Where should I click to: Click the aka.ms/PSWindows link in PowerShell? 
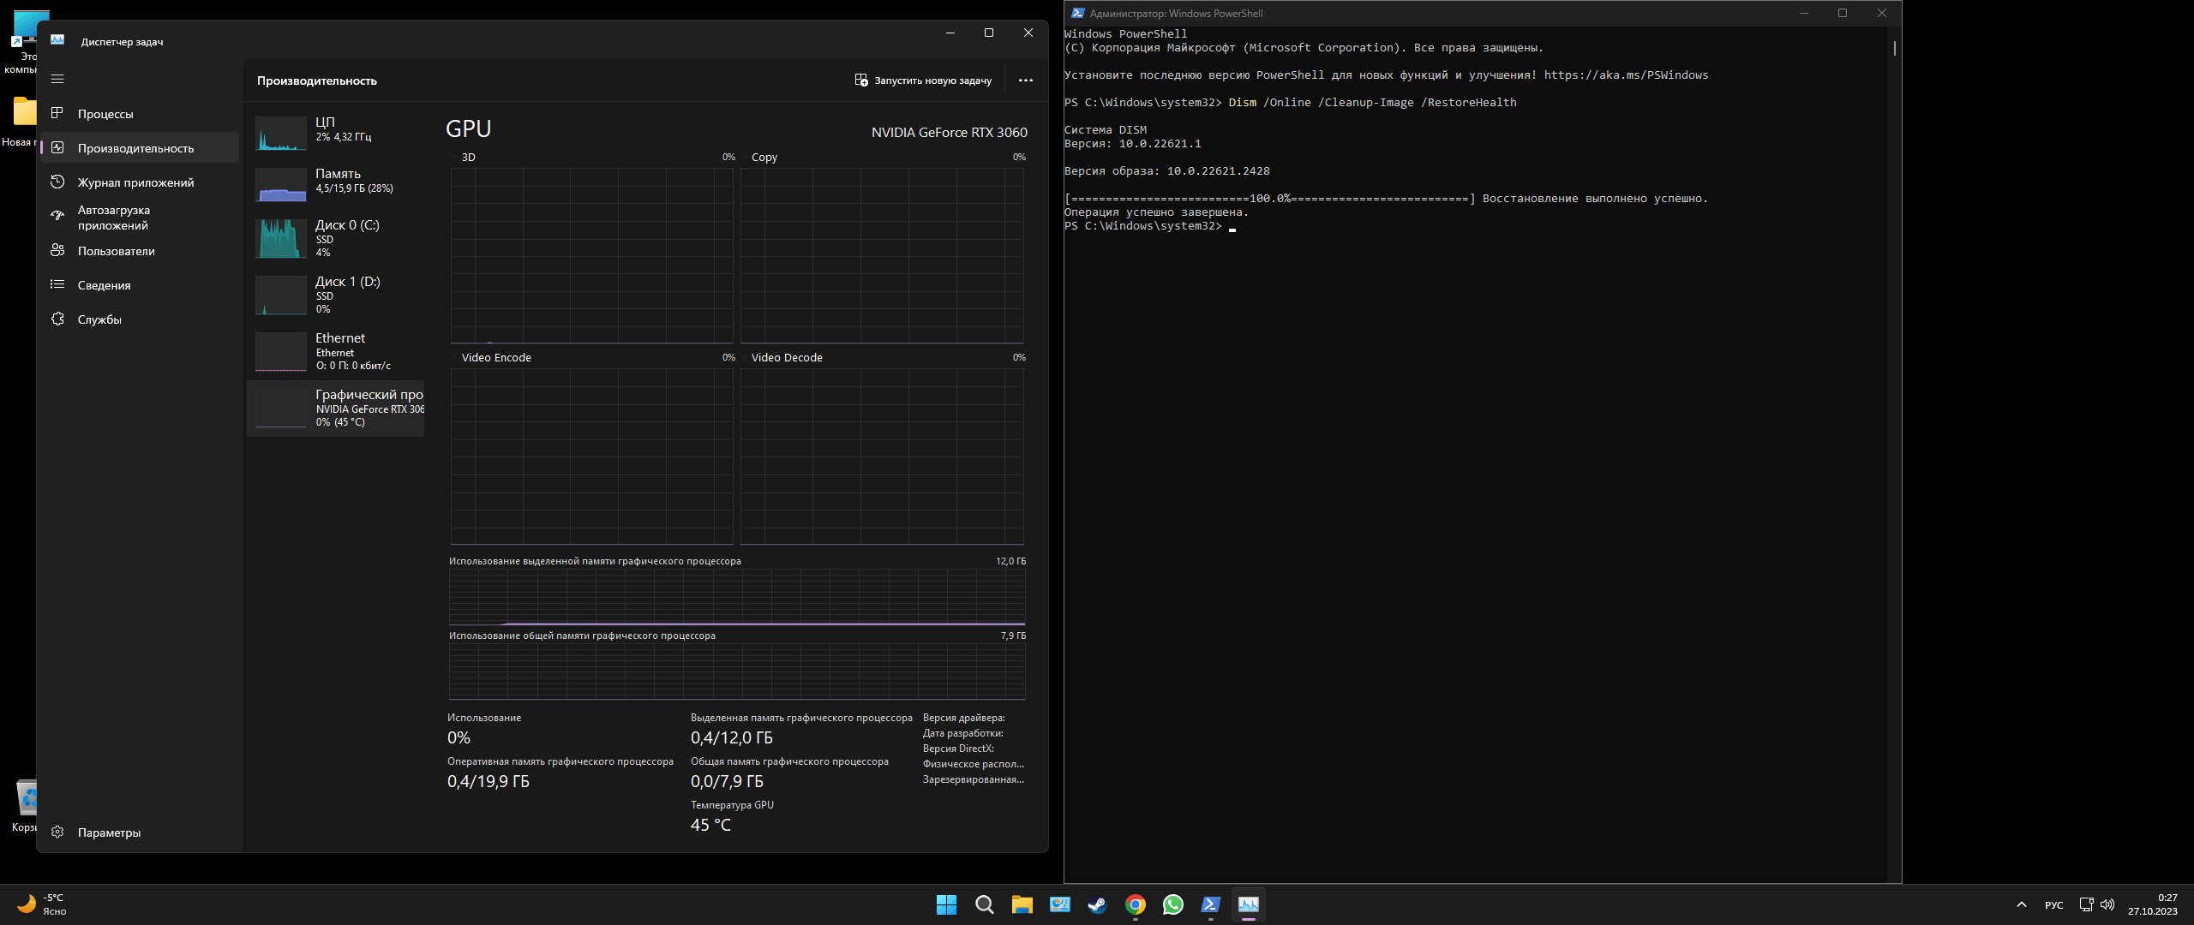[1626, 75]
